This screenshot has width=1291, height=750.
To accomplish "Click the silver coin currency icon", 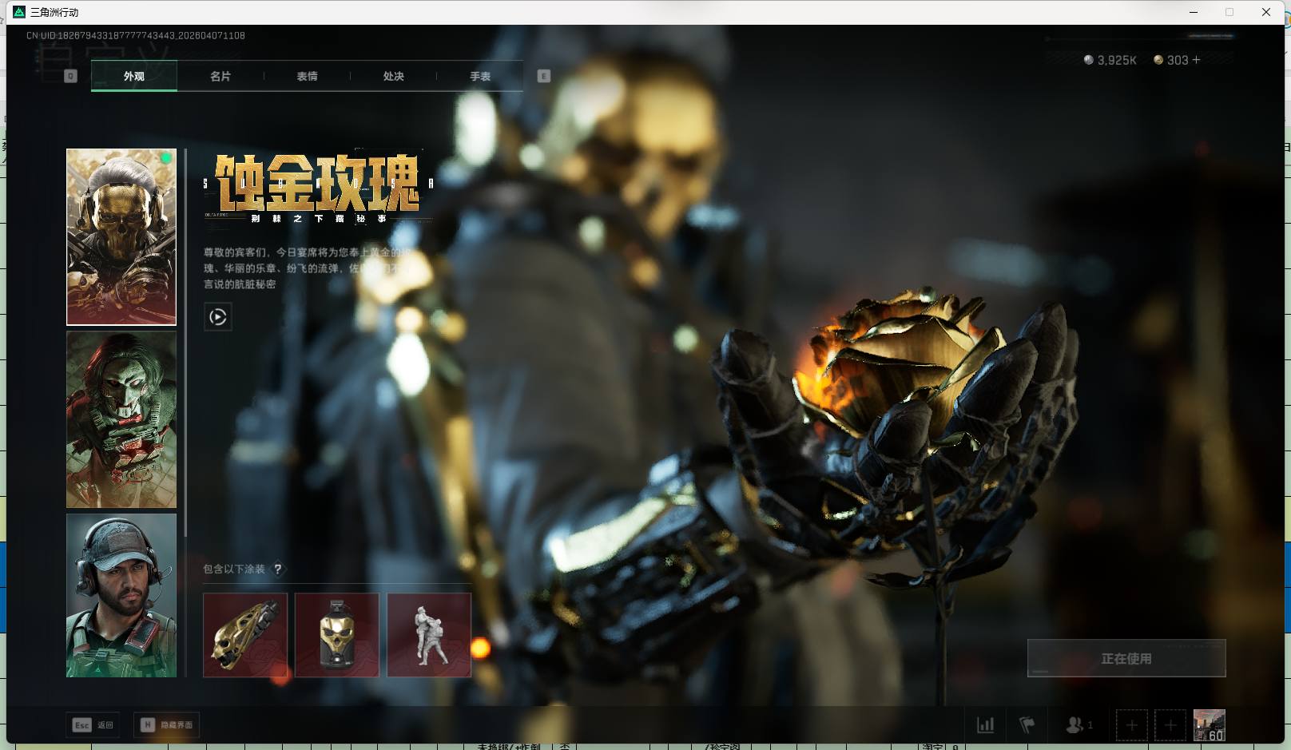I will coord(1088,60).
